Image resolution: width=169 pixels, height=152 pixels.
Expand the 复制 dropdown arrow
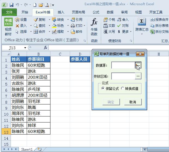click(49, 20)
